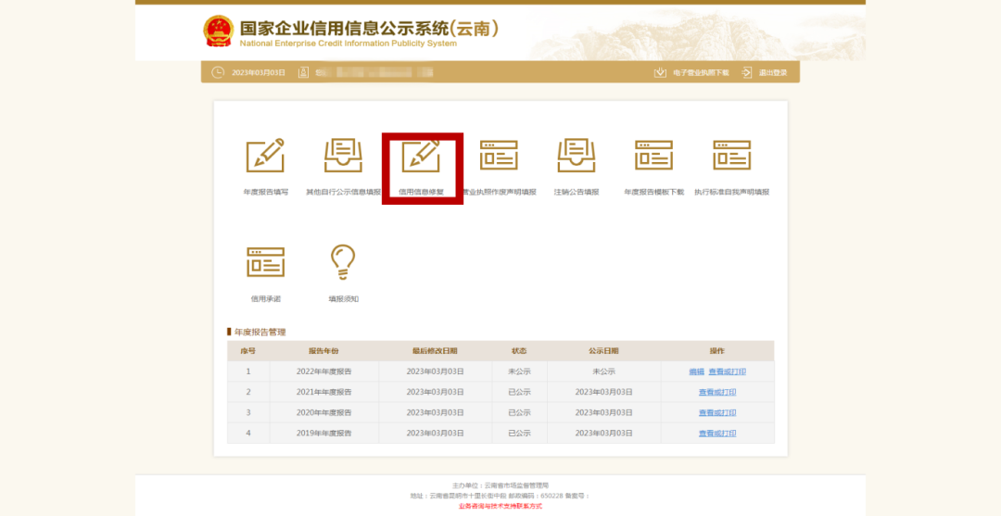Click 查看或打印 for 2021年年度报告
1001x516 pixels.
coord(717,392)
